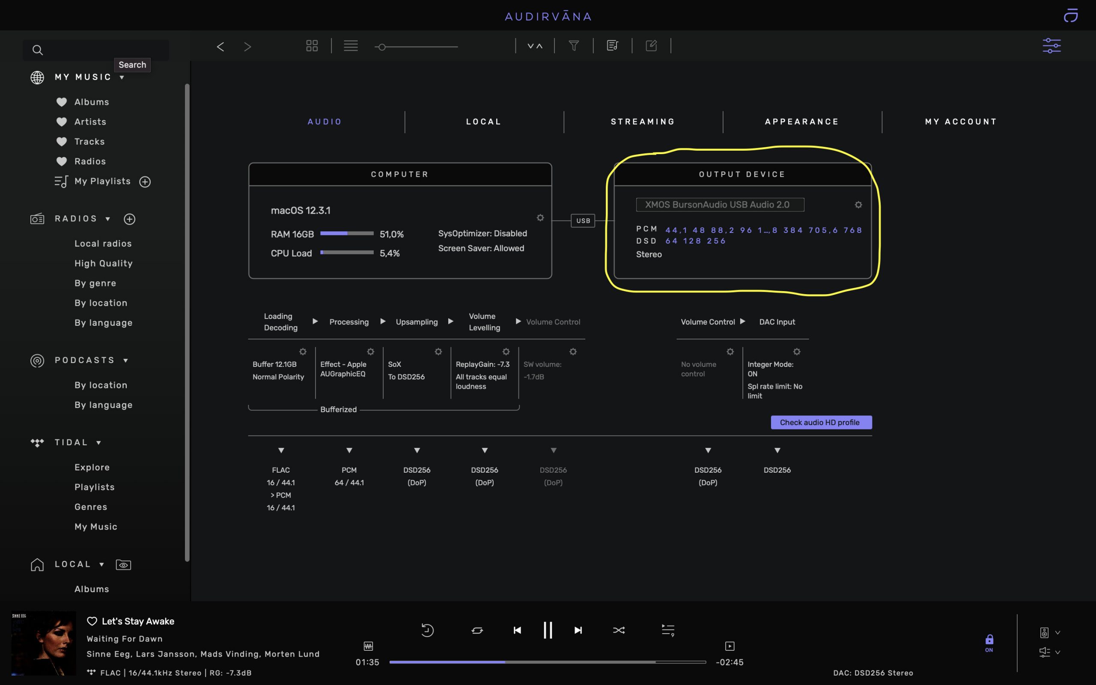The width and height of the screenshot is (1096, 685).
Task: Click the edit metadata pencil icon
Action: [x=651, y=45]
